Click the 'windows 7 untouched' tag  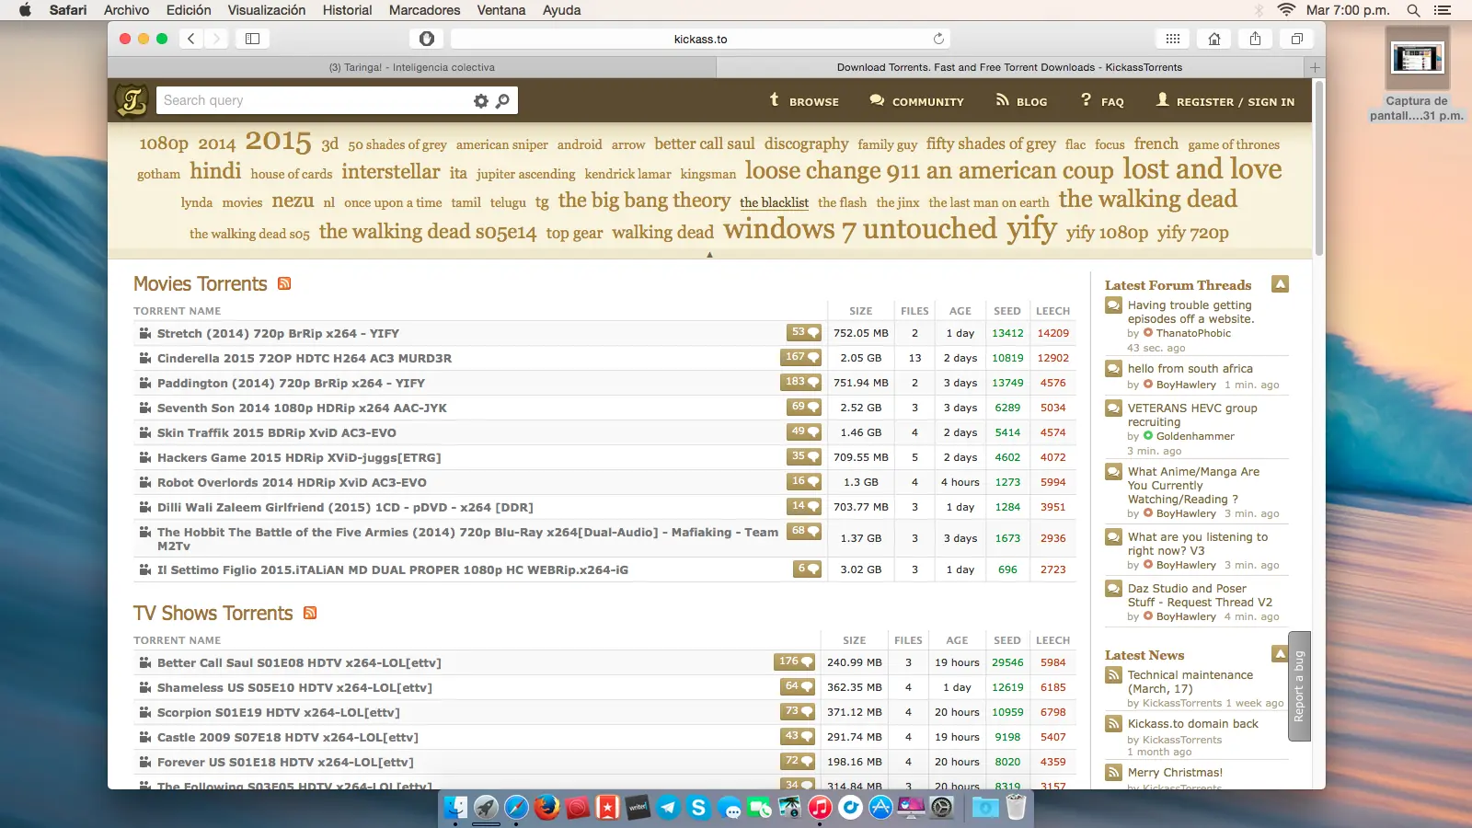pos(860,229)
